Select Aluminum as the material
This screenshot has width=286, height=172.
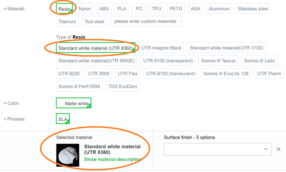pyautogui.click(x=219, y=9)
